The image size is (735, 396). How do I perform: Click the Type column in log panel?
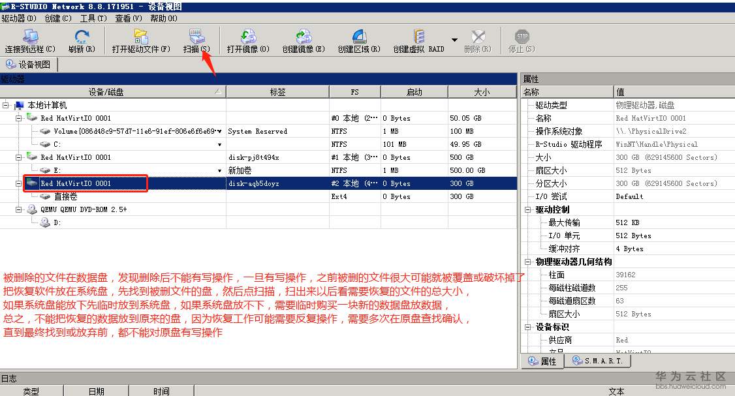[x=31, y=391]
